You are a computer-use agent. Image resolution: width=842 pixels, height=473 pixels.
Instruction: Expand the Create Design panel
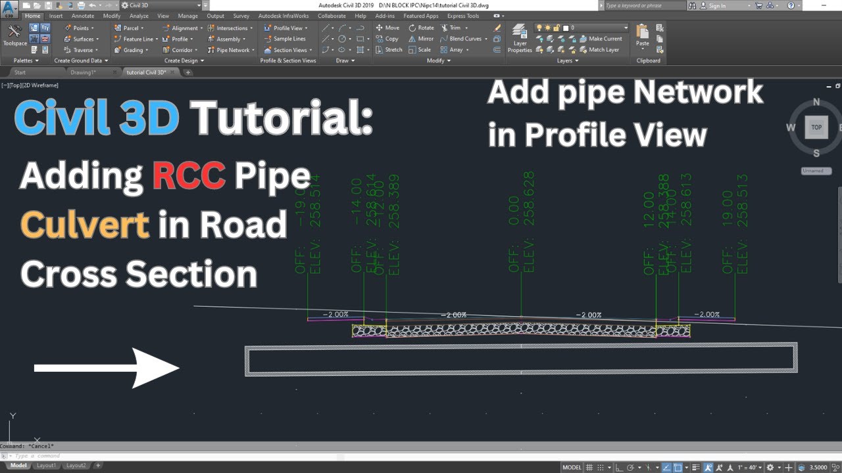tap(184, 60)
